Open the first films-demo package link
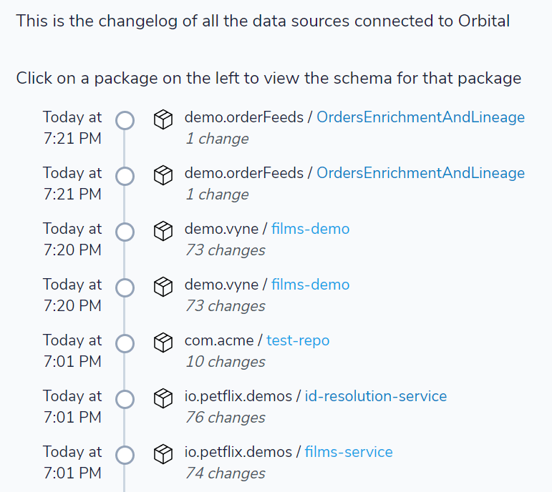The height and width of the screenshot is (492, 552). click(310, 229)
